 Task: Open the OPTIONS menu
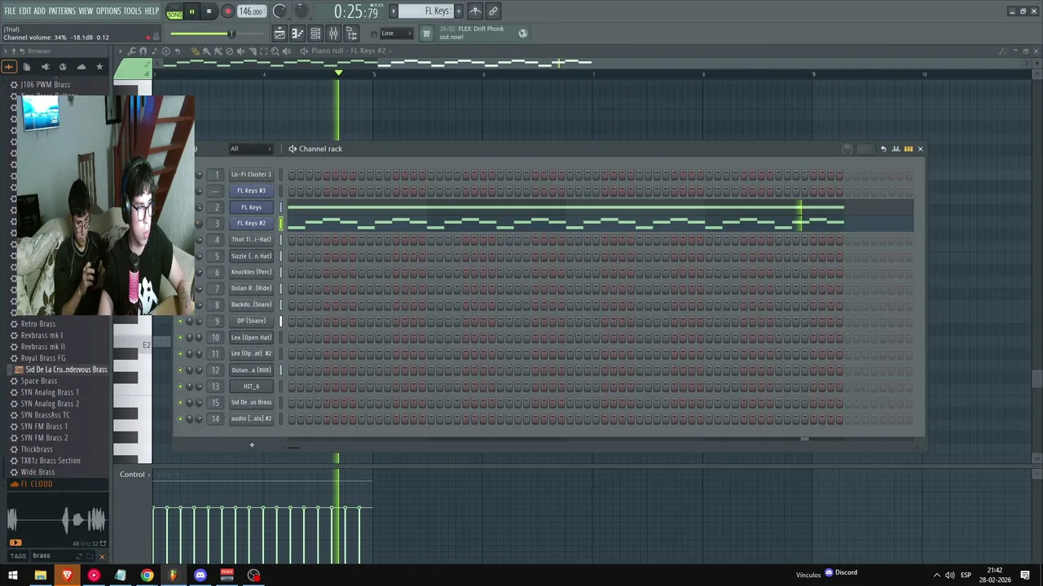point(108,11)
